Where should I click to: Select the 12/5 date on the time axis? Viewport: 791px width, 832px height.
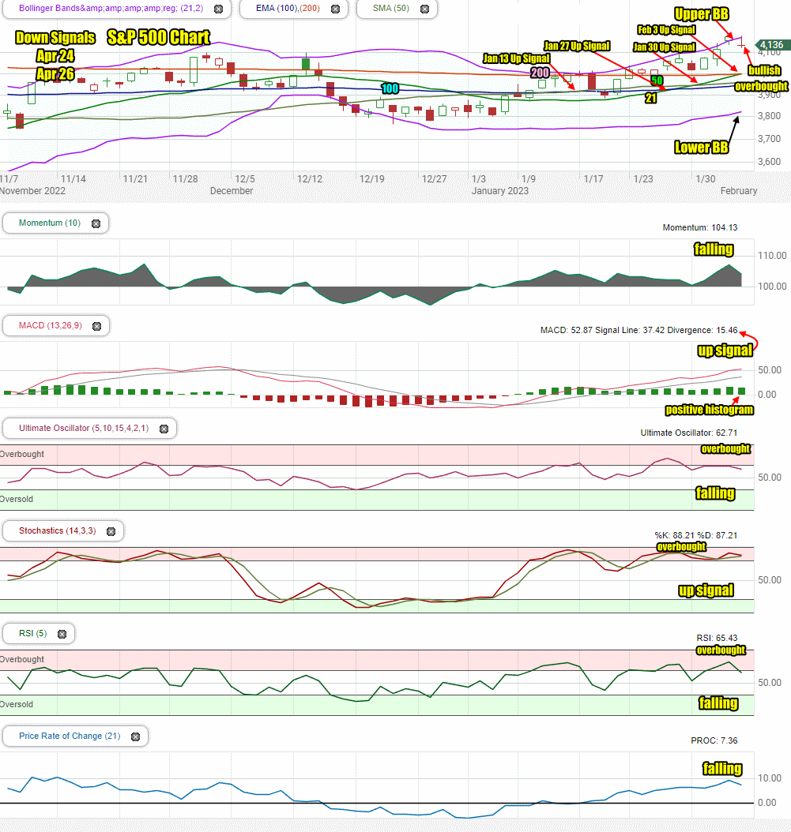pos(245,179)
